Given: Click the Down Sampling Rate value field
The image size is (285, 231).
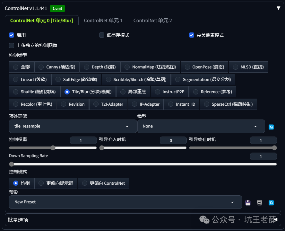Looking at the screenshot, I should coord(263,156).
